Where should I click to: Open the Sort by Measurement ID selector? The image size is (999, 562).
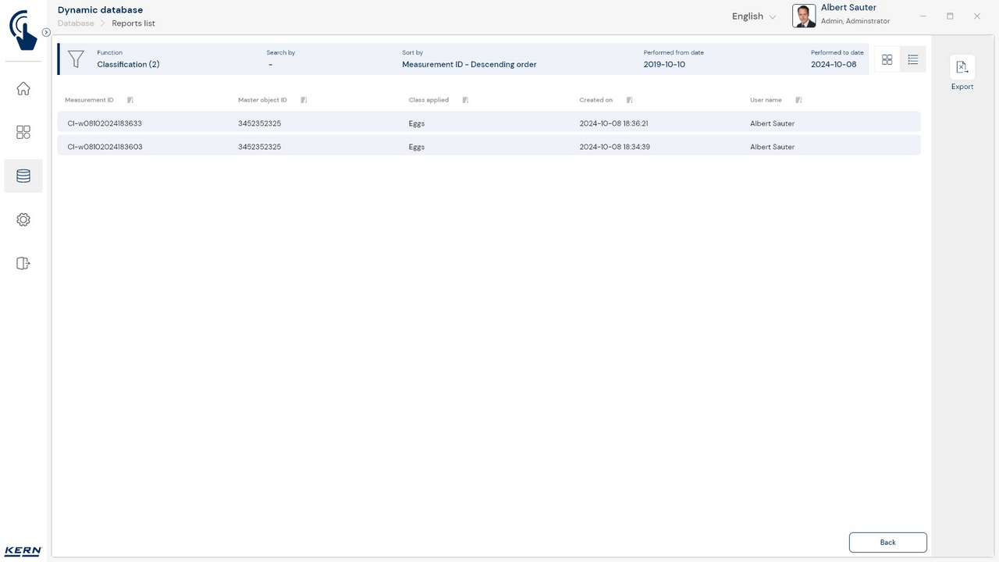(x=469, y=64)
